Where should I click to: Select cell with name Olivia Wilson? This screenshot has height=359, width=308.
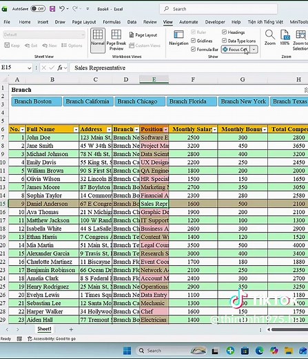52,179
